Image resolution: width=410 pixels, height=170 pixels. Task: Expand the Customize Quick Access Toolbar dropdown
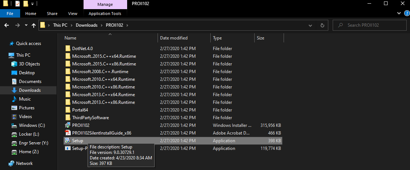pyautogui.click(x=32, y=4)
